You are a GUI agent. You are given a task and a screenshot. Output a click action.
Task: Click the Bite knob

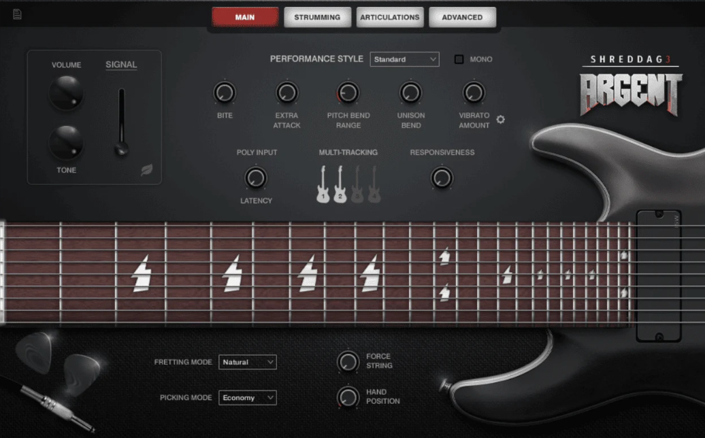tap(225, 93)
